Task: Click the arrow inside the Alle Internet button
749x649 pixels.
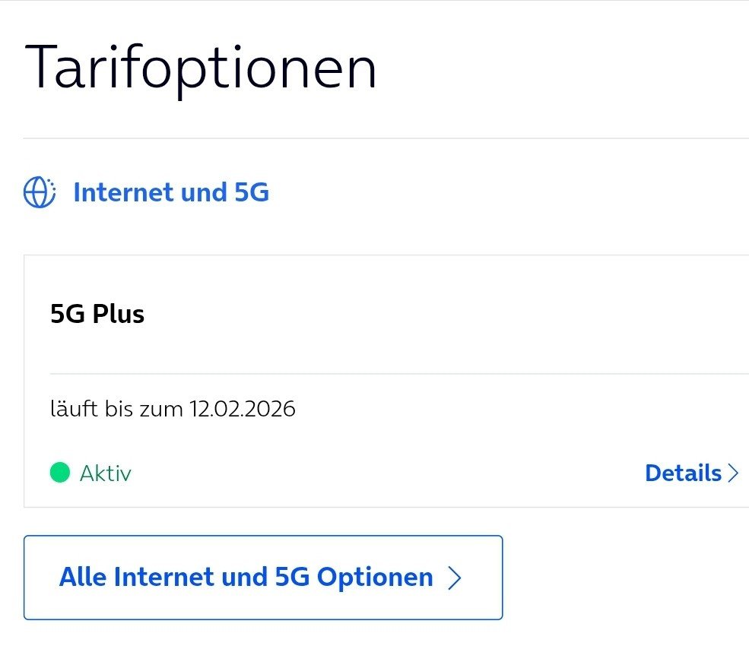Action: pos(455,578)
